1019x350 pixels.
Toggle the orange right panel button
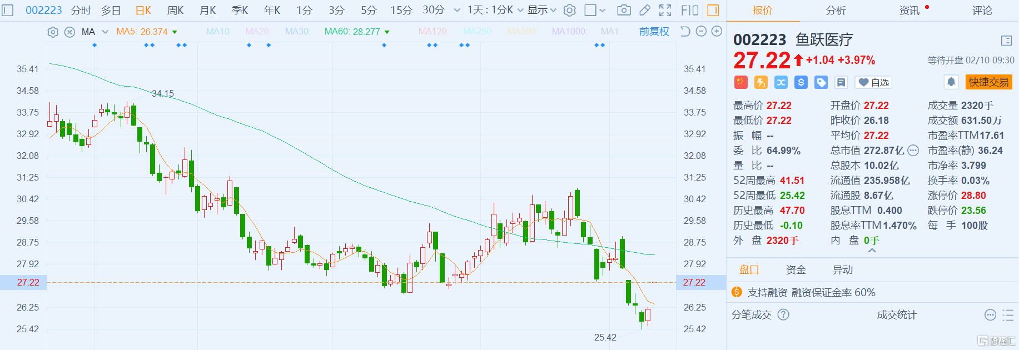pos(713,10)
